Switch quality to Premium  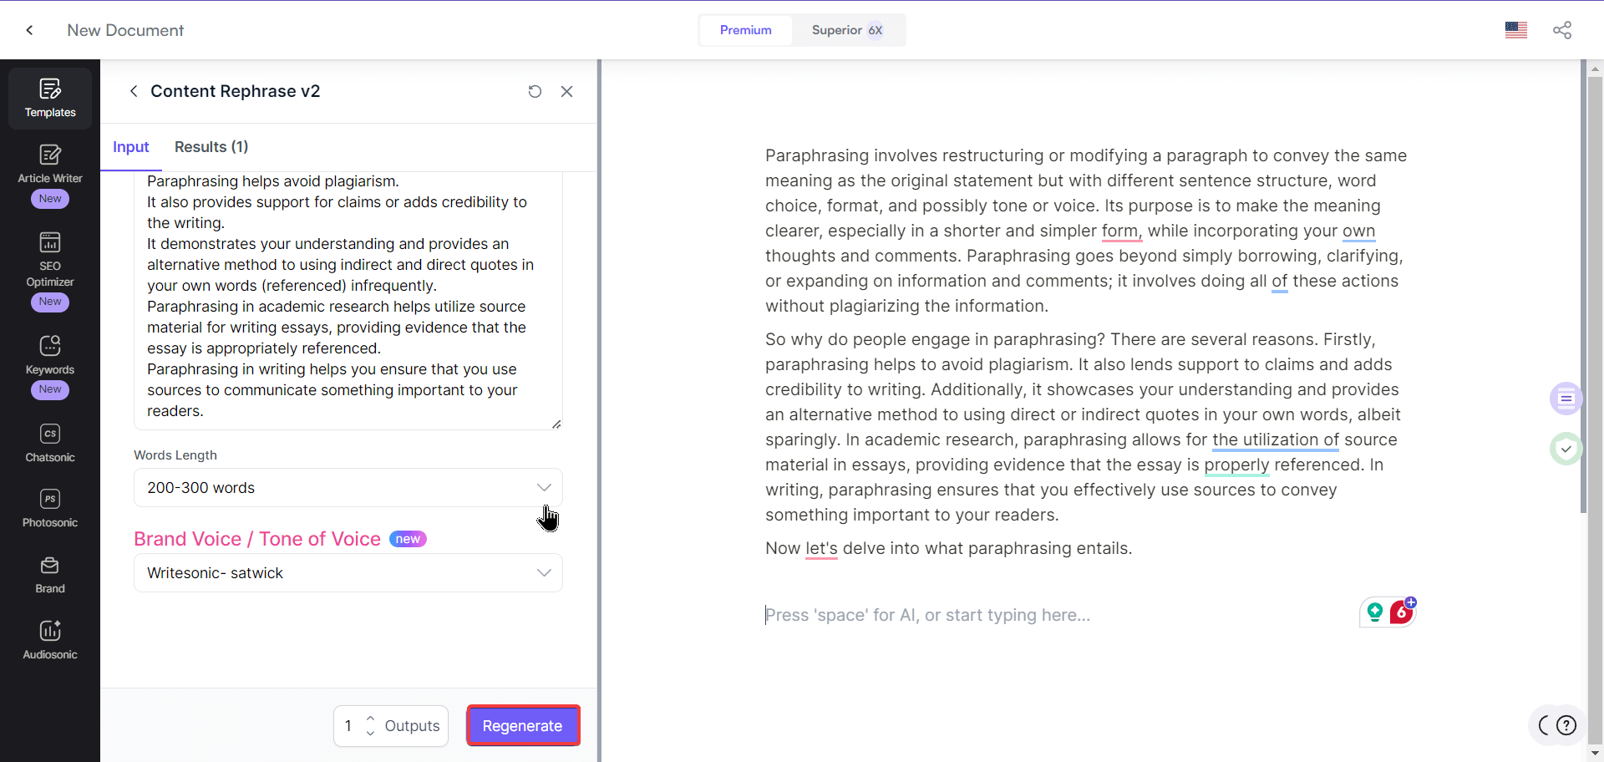[x=745, y=30]
